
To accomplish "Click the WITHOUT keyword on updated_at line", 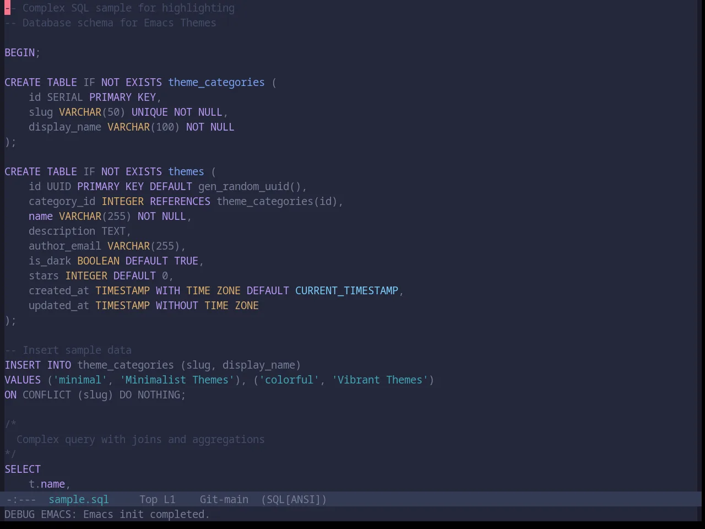I will coord(177,305).
